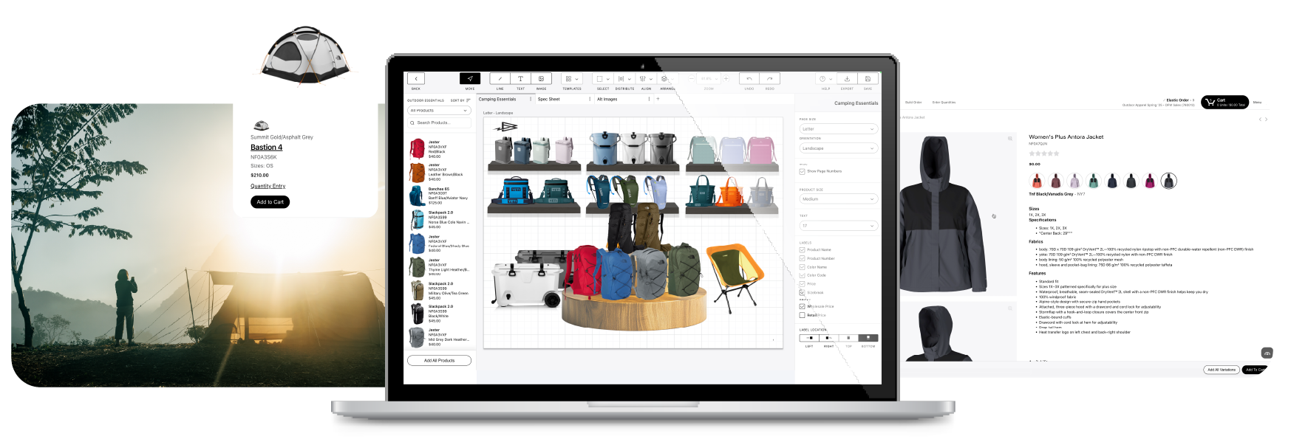Viewport: 1291px width, 442px height.
Task: Select the orange jacket color swatch
Action: tap(1037, 182)
